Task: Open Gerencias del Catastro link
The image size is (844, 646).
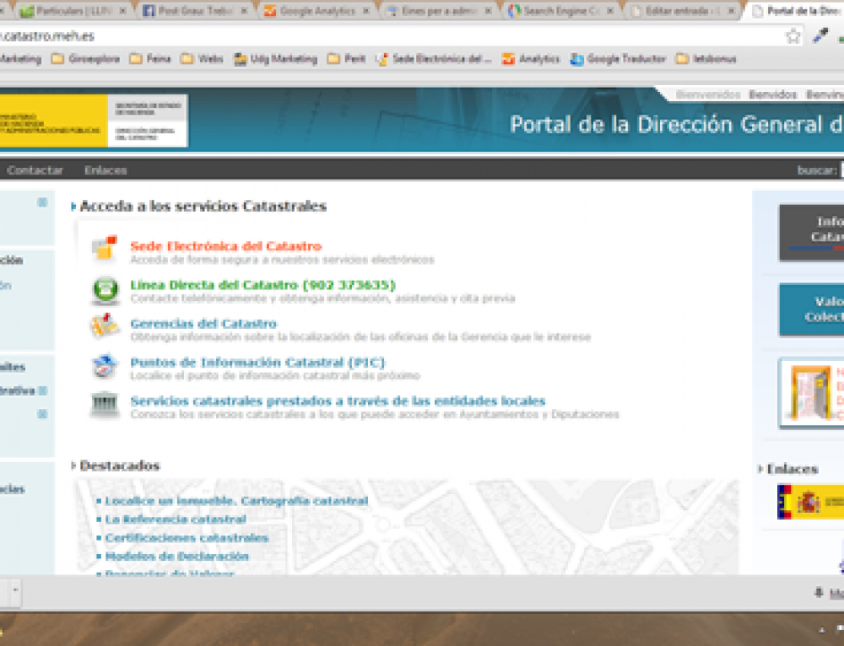Action: click(203, 324)
